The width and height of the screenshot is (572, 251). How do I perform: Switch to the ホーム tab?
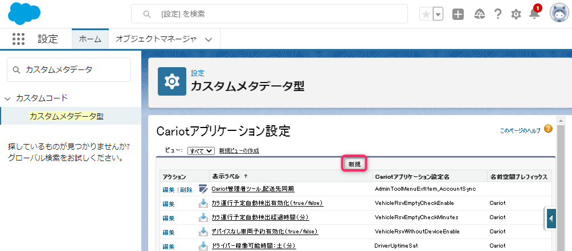pyautogui.click(x=90, y=39)
